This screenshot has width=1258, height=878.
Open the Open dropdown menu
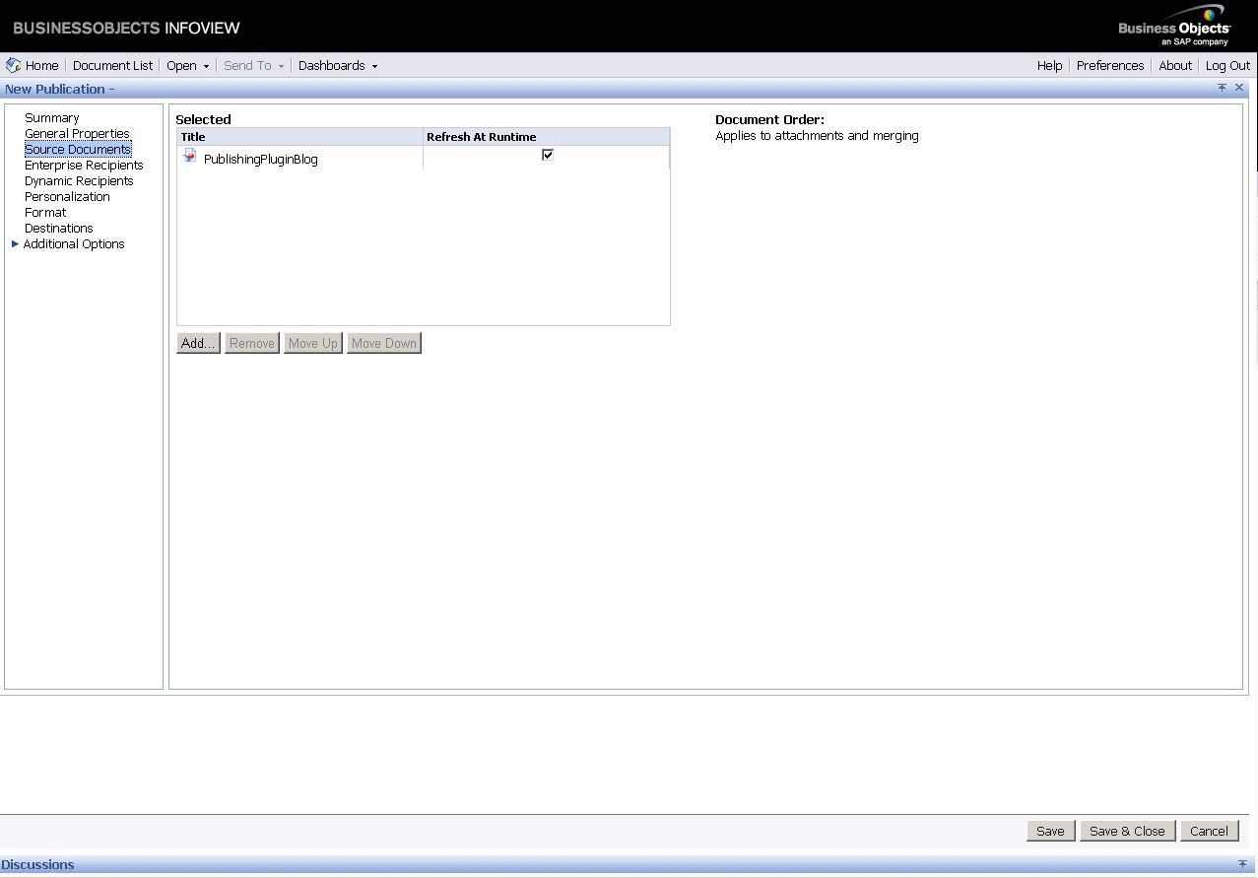(x=187, y=66)
